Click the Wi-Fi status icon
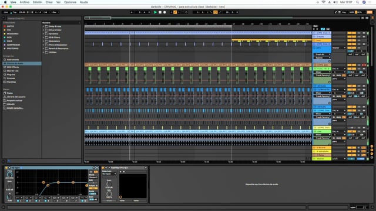Screen dimensions: 376x211 click(x=324, y=2)
